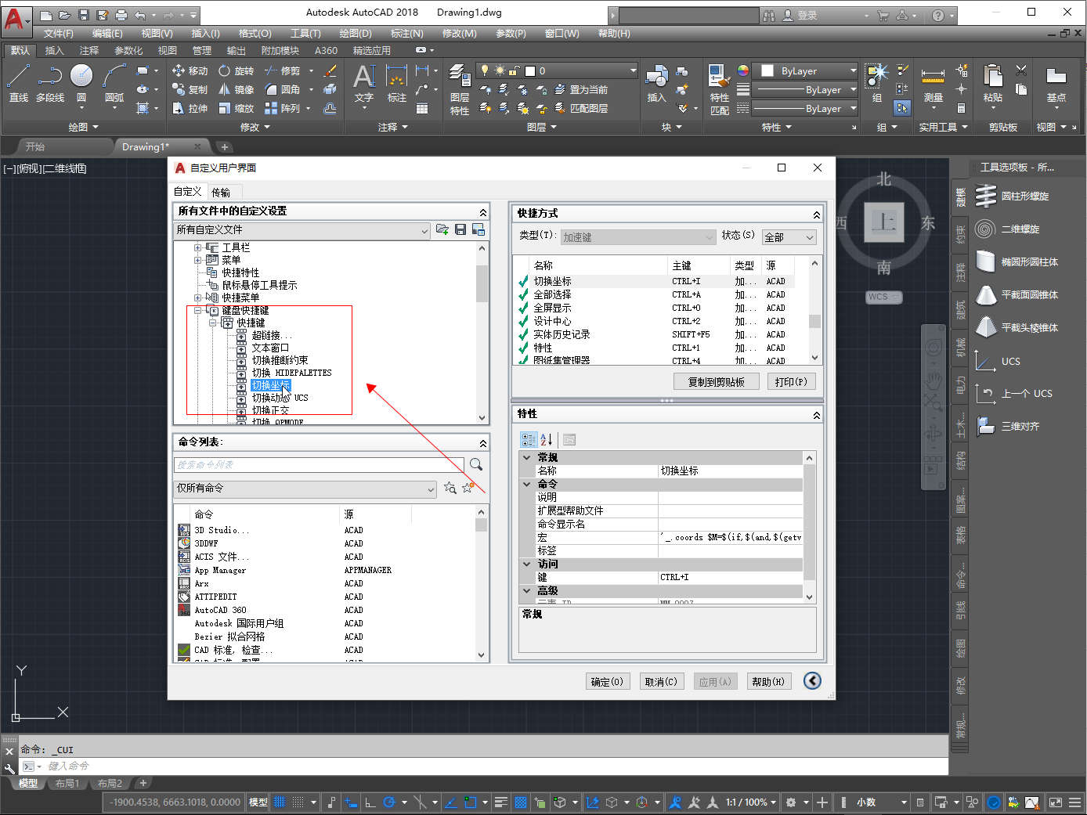Select 平截面圆锥体 in tool palette
This screenshot has height=815, width=1087.
1017,294
